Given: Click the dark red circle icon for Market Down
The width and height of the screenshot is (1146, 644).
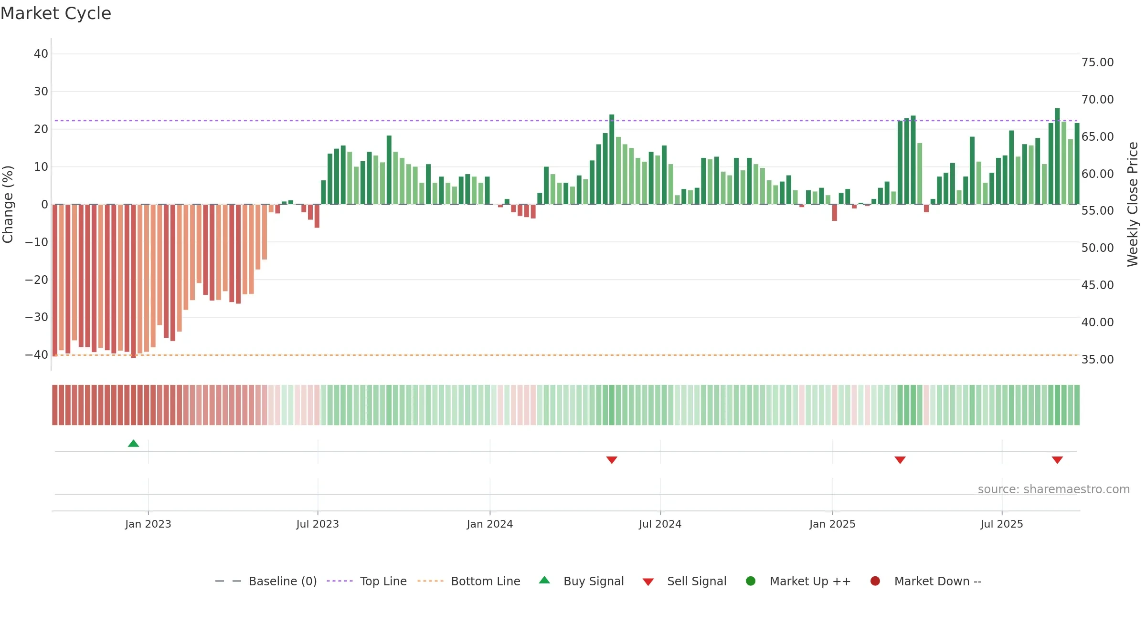Looking at the screenshot, I should tap(875, 581).
